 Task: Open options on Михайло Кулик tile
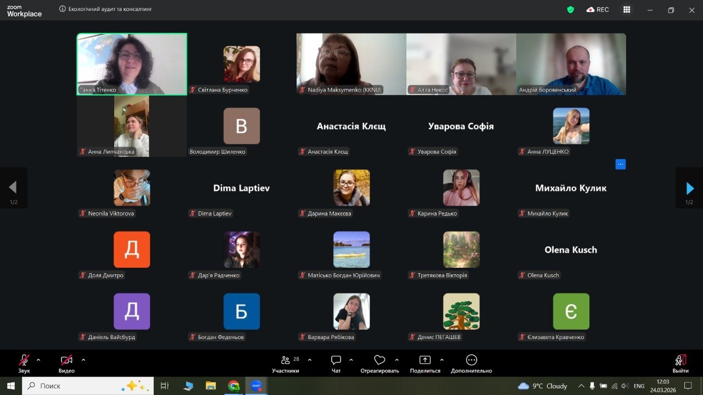coord(620,164)
